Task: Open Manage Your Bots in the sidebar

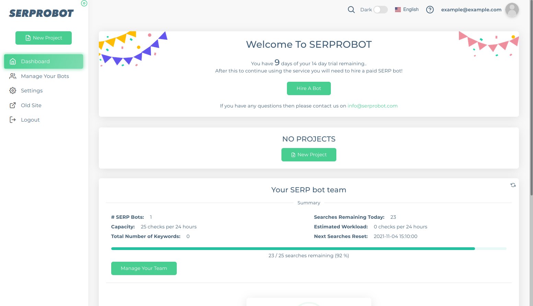Action: tap(44, 76)
